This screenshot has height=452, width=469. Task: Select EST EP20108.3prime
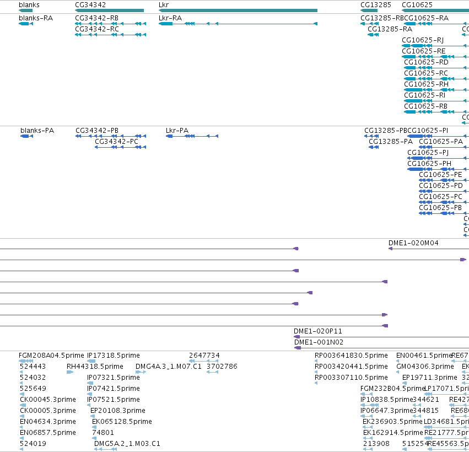(x=118, y=411)
